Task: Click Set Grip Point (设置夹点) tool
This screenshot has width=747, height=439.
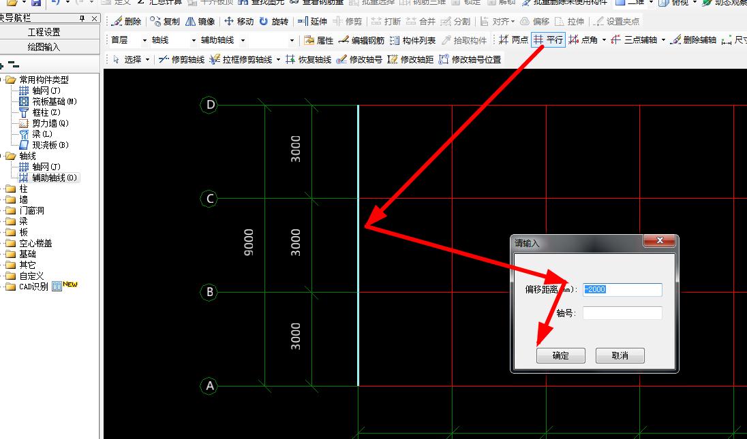Action: pos(618,21)
